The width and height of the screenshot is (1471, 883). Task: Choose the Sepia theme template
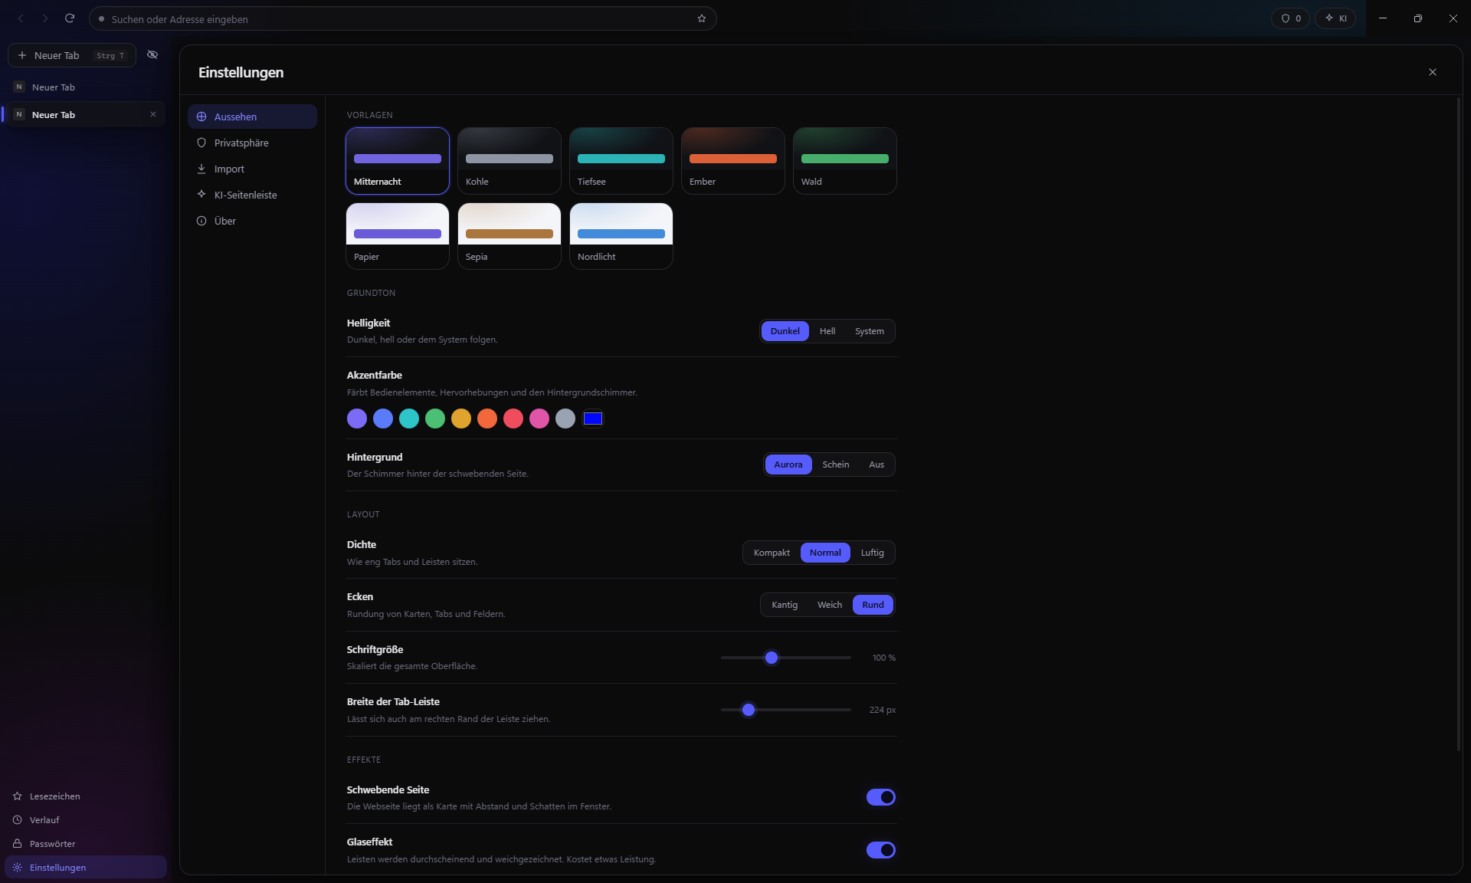[x=509, y=236]
